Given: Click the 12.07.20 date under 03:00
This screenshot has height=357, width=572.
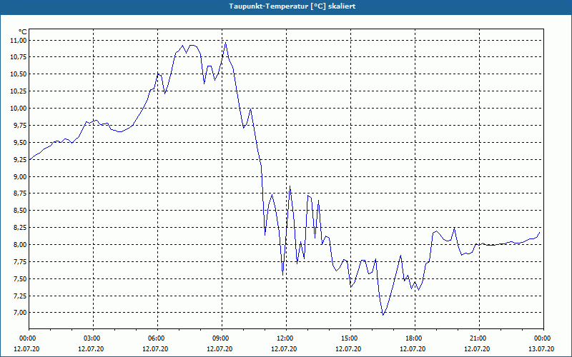Looking at the screenshot, I should click(x=91, y=349).
